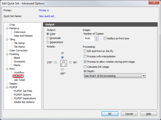161x120 pixels.
Task: Choose 90° rotation
Action: [x=70, y=63]
